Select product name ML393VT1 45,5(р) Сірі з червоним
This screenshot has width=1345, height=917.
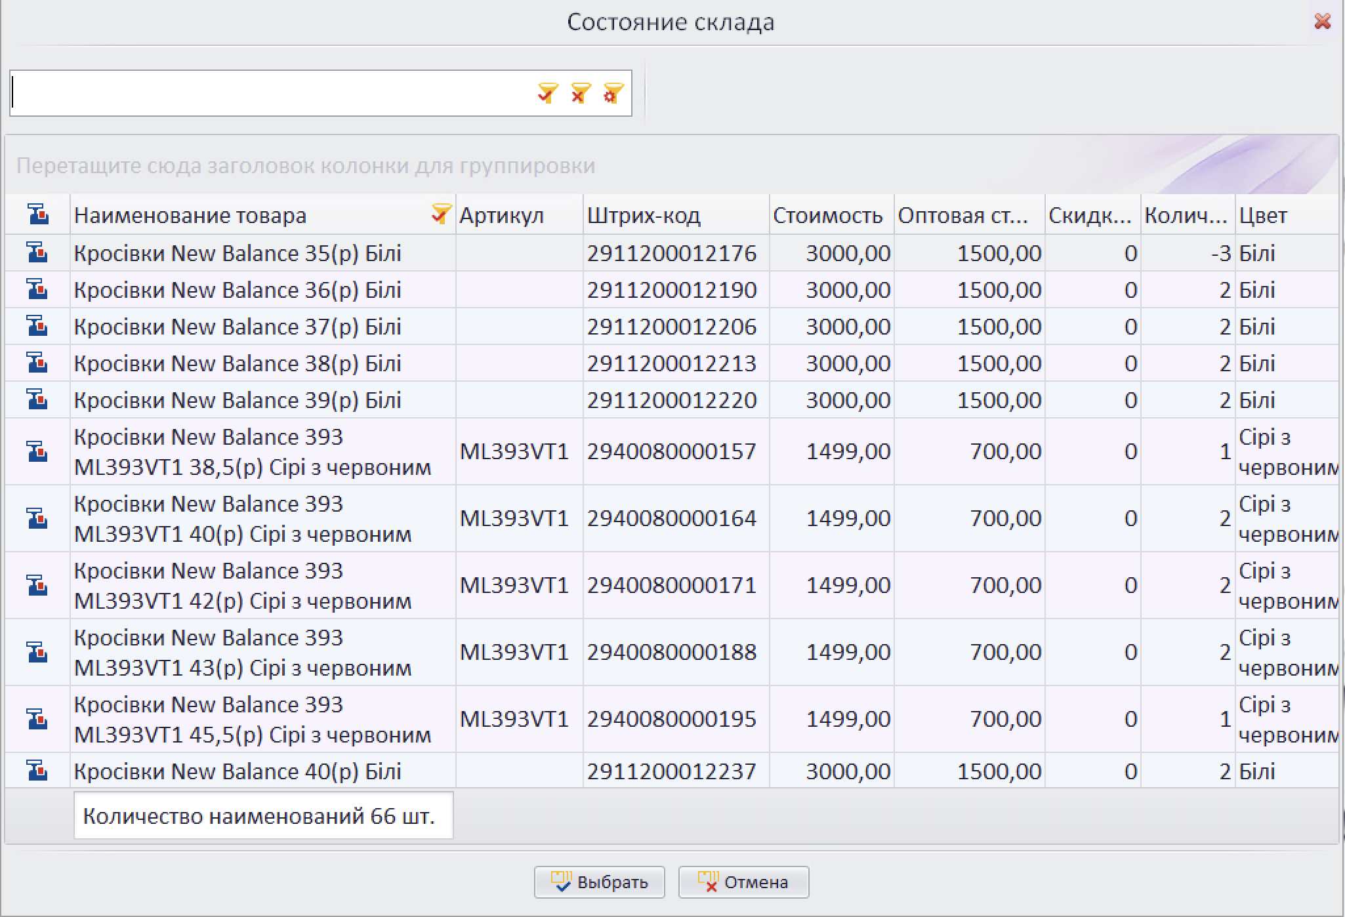coord(253,720)
